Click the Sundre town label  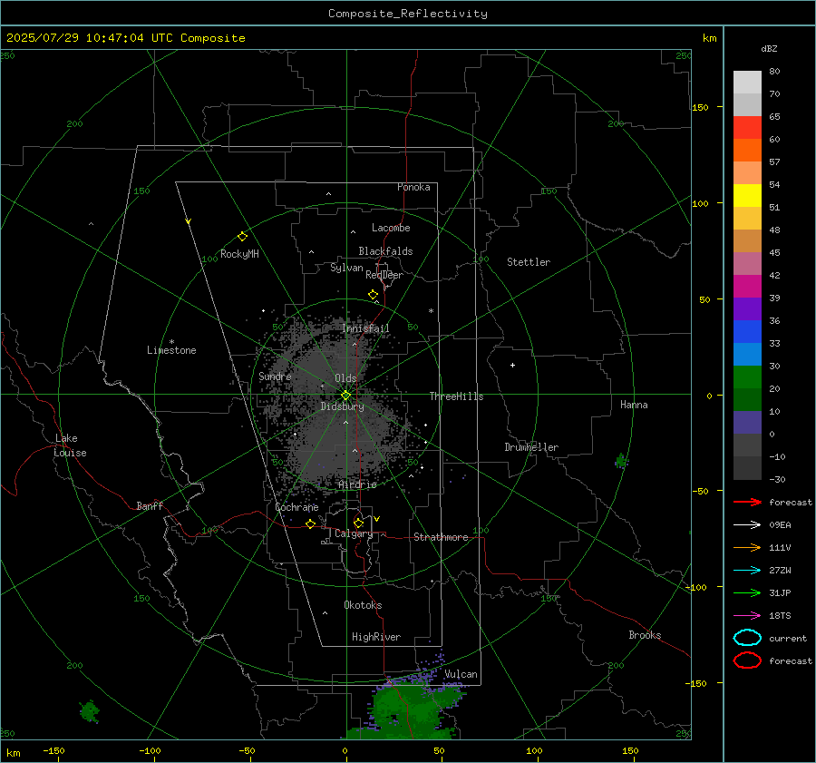coord(275,377)
